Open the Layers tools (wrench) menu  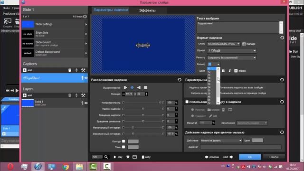pos(83,95)
